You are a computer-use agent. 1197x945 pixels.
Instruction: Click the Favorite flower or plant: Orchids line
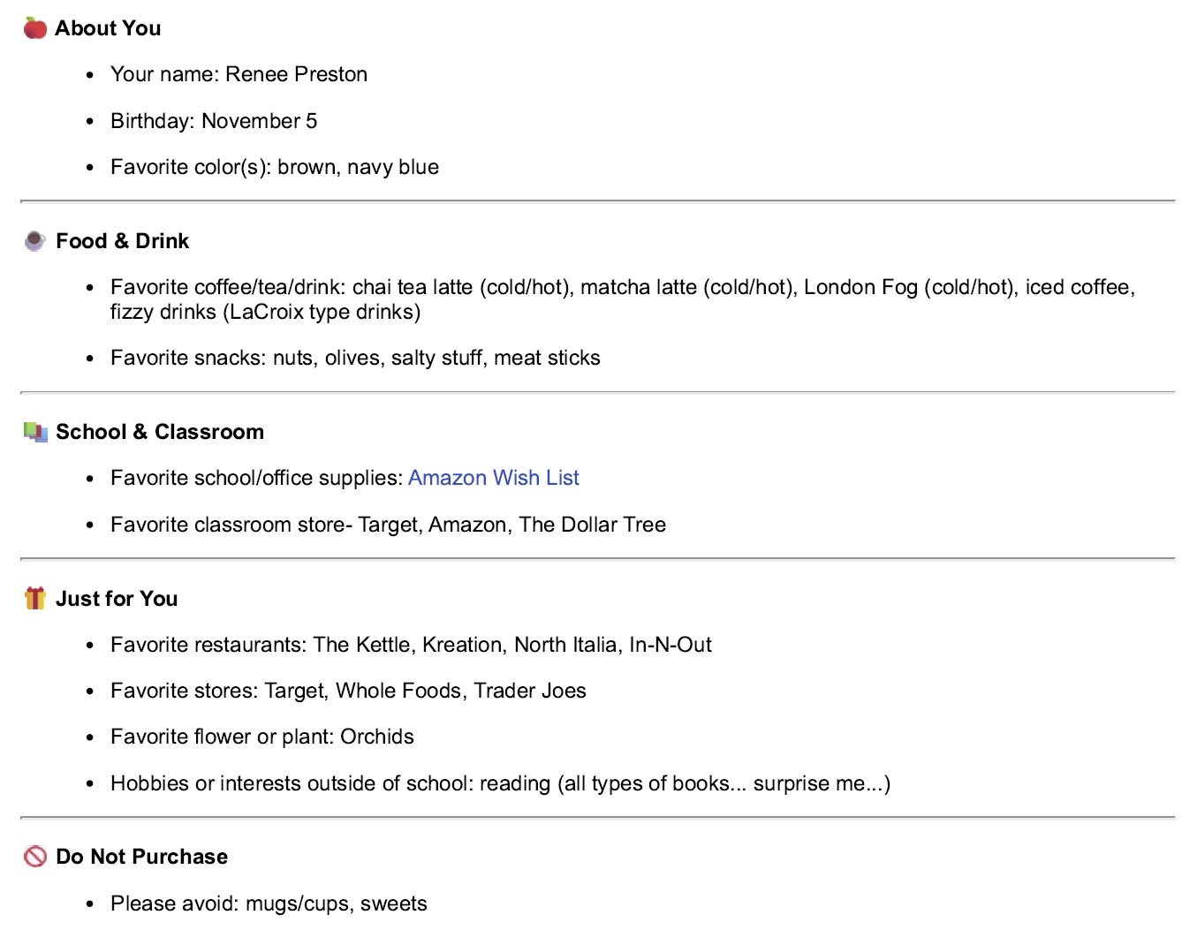(x=262, y=737)
